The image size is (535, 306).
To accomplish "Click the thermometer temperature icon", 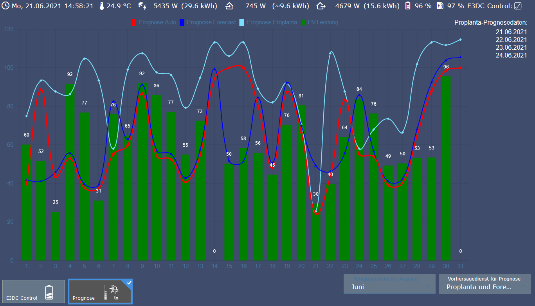I will pos(102,6).
